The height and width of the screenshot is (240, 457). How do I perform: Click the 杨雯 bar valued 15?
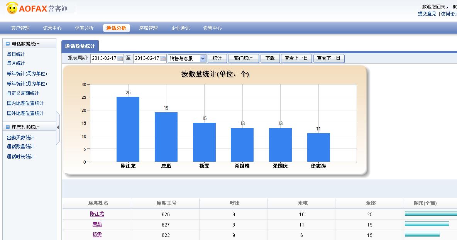coord(204,142)
